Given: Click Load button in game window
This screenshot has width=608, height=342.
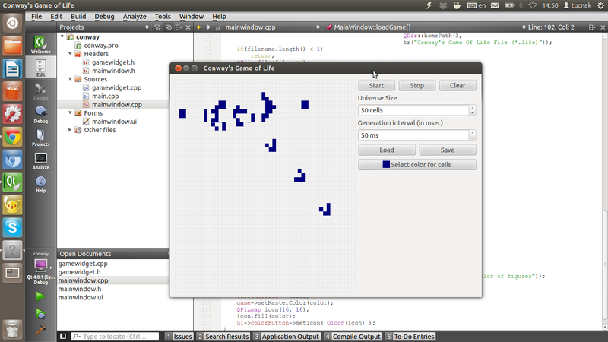Looking at the screenshot, I should point(387,150).
